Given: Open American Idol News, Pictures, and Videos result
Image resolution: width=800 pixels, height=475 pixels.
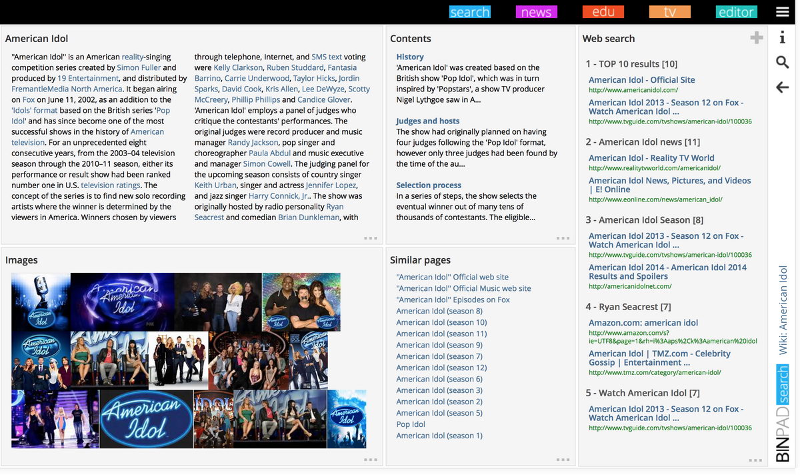Looking at the screenshot, I should click(x=669, y=185).
